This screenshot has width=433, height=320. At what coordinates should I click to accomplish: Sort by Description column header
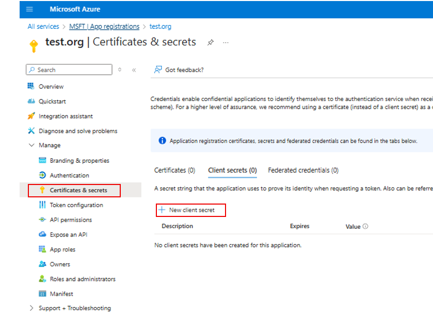pyautogui.click(x=178, y=226)
